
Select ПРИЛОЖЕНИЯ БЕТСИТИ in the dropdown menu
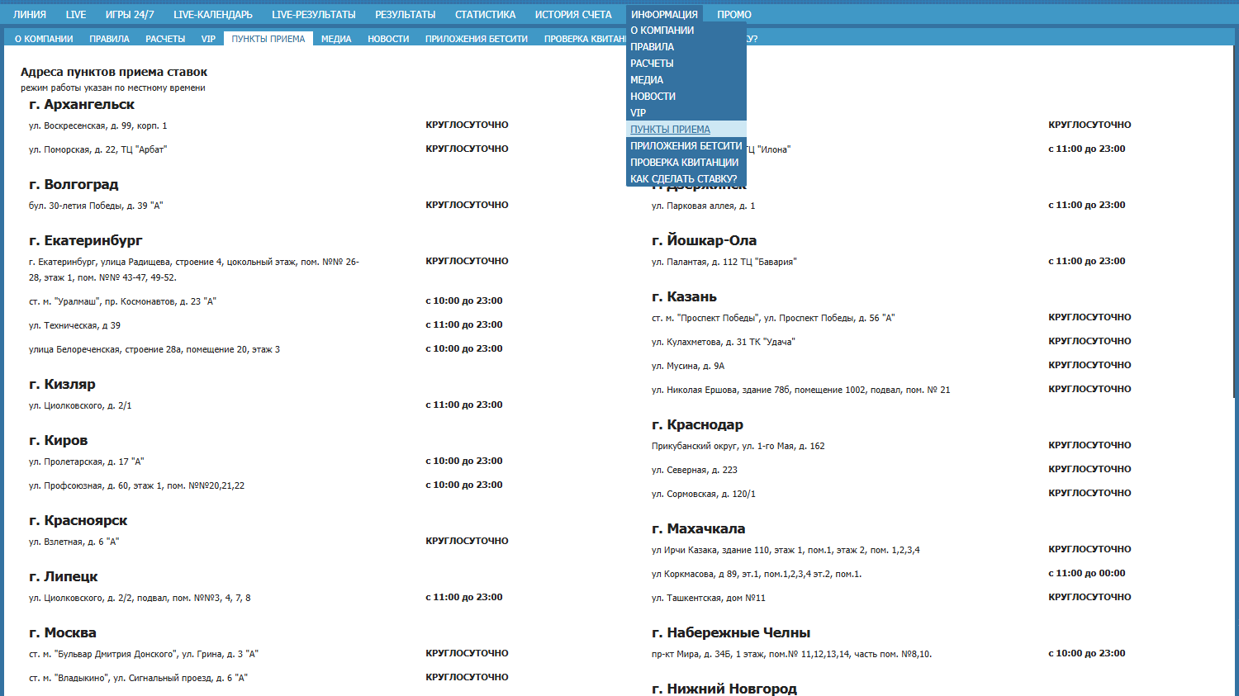pyautogui.click(x=686, y=146)
